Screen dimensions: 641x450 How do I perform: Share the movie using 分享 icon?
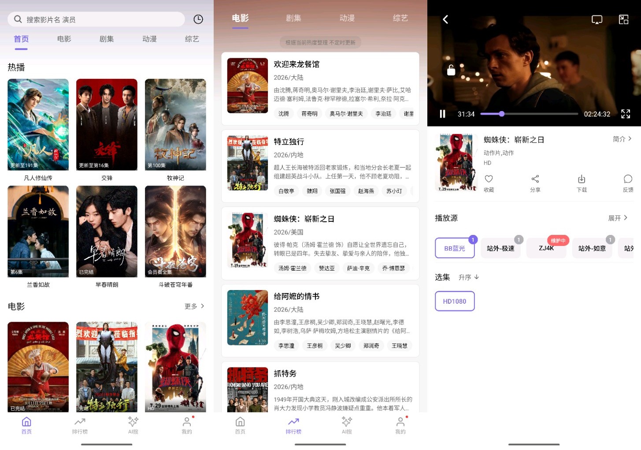tap(535, 179)
